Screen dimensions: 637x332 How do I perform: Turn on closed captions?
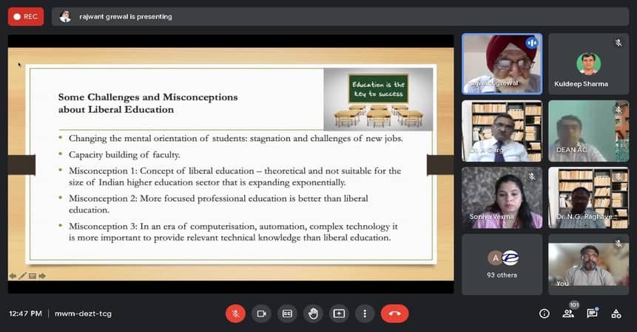287,314
